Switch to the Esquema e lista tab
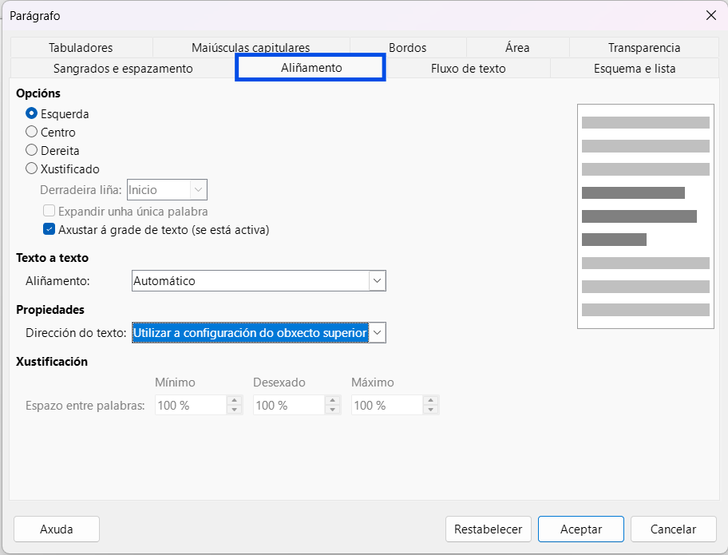 (x=635, y=68)
